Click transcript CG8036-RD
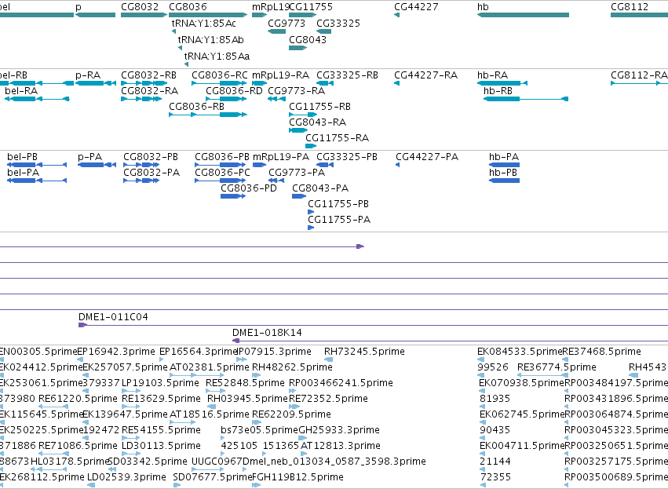This screenshot has height=489, width=668. [x=226, y=99]
